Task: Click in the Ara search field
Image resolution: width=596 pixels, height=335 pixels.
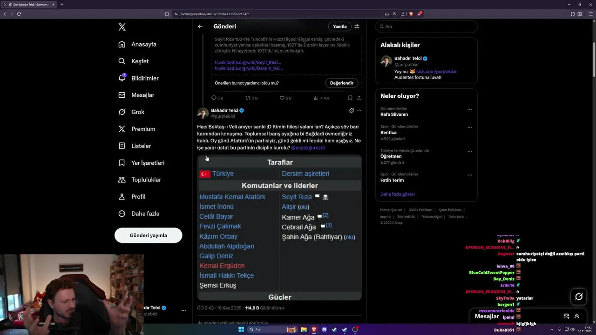Action: coord(426,27)
